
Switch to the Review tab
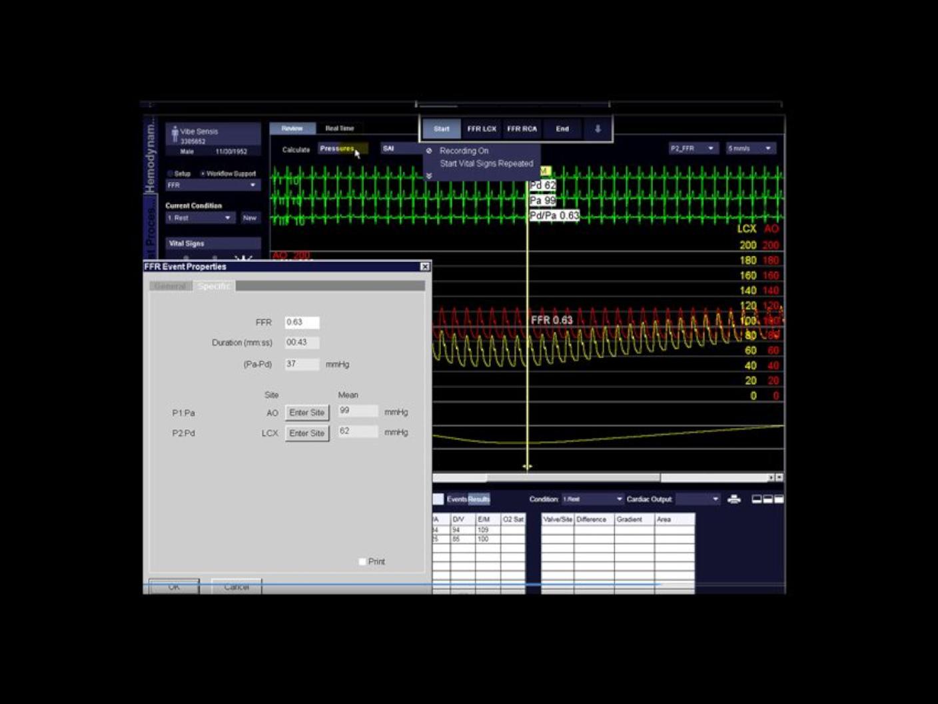coord(292,128)
